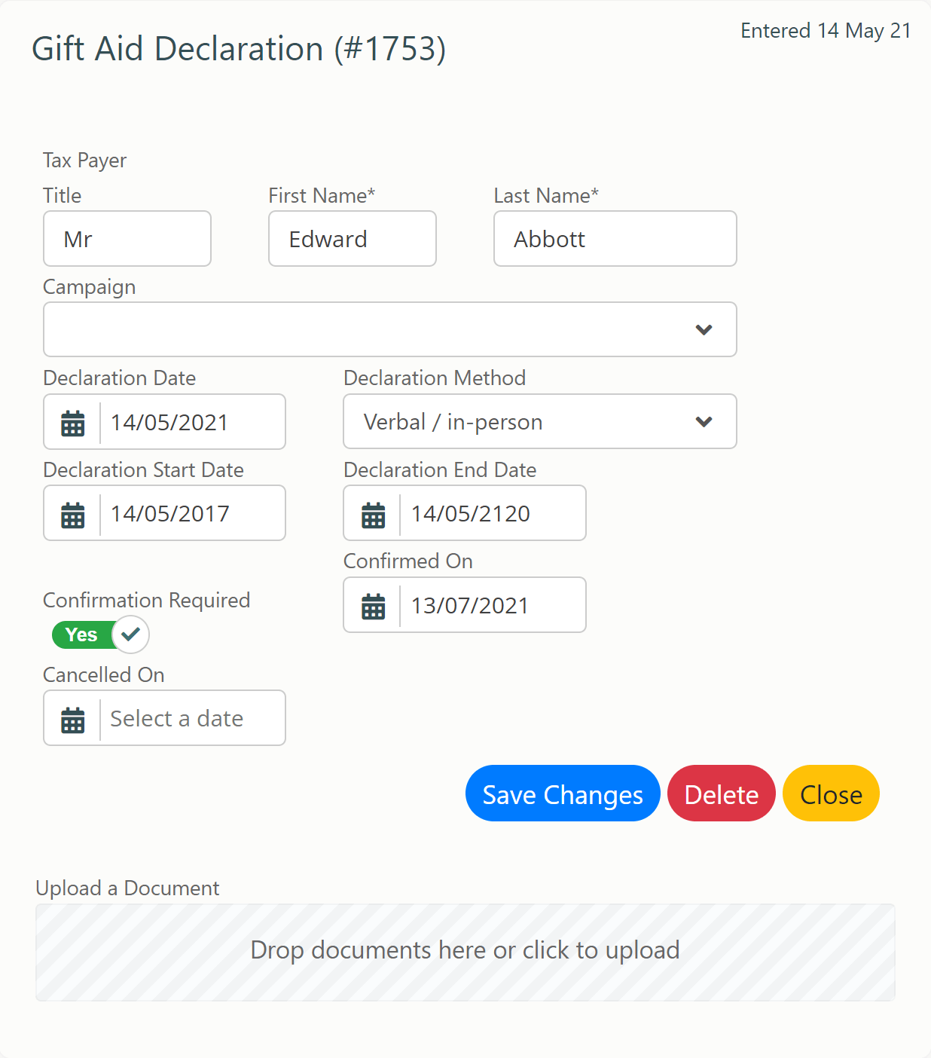Open the Campaign dropdown
931x1058 pixels.
pyautogui.click(x=389, y=329)
